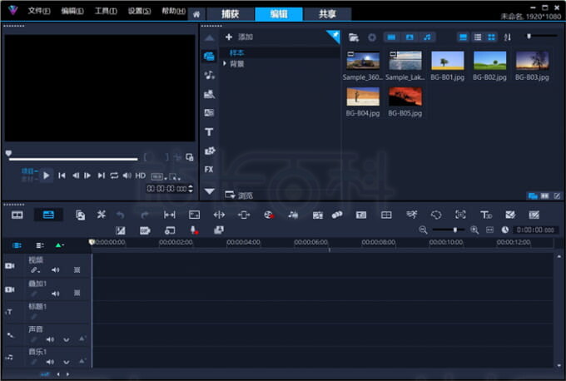Click the Home icon tab

[x=196, y=14]
